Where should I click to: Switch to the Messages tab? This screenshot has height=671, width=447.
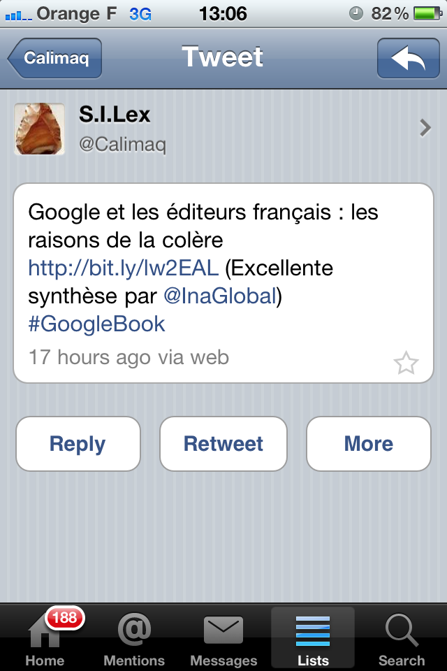223,639
